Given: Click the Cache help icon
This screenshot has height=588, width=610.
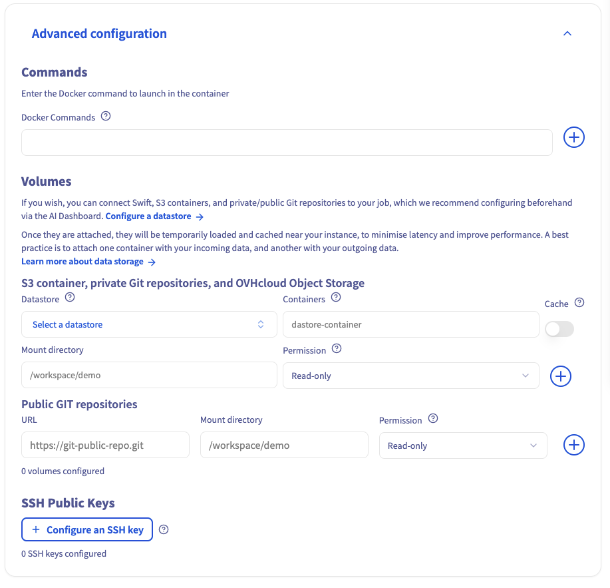Looking at the screenshot, I should point(579,303).
